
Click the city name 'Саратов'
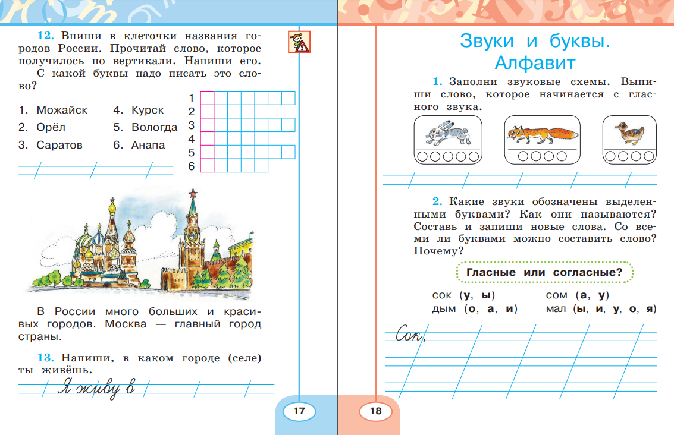coord(59,145)
